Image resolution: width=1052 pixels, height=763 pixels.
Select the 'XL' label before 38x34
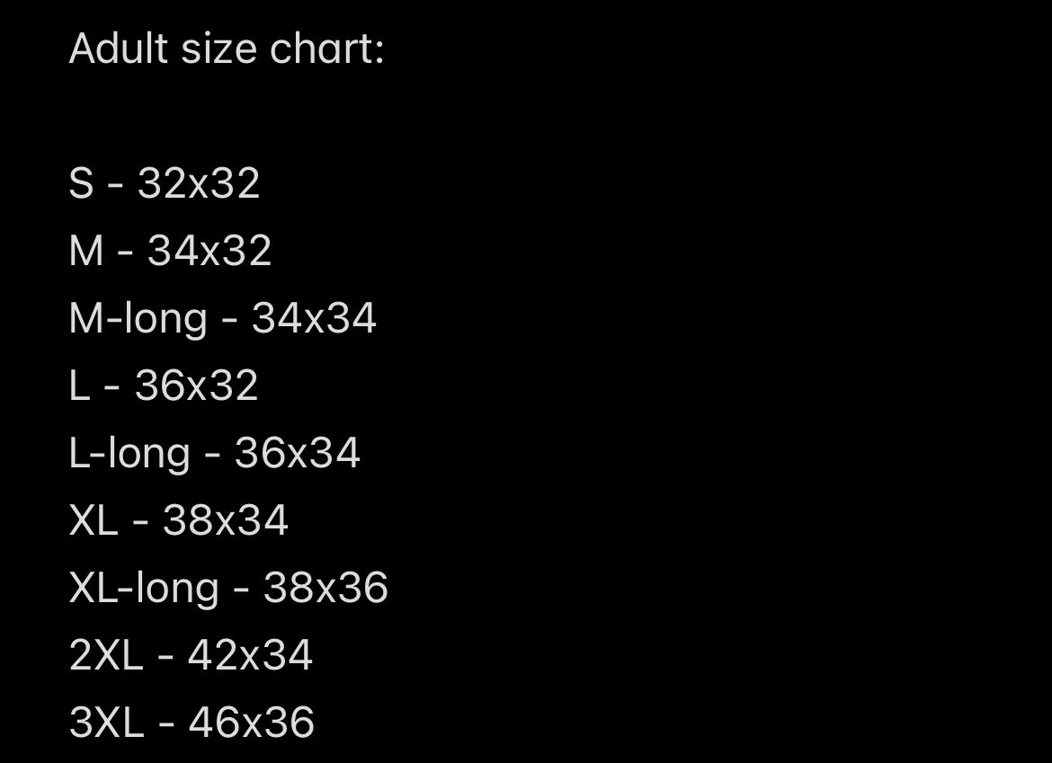pyautogui.click(x=94, y=520)
